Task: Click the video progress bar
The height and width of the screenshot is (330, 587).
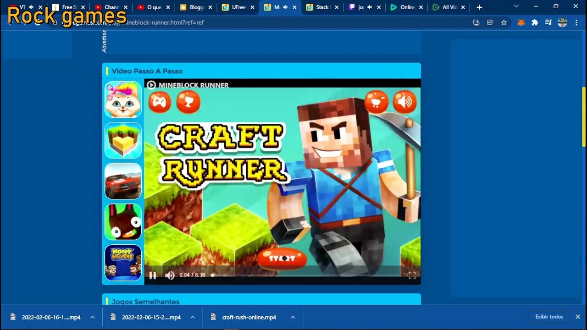Action: tap(305, 275)
